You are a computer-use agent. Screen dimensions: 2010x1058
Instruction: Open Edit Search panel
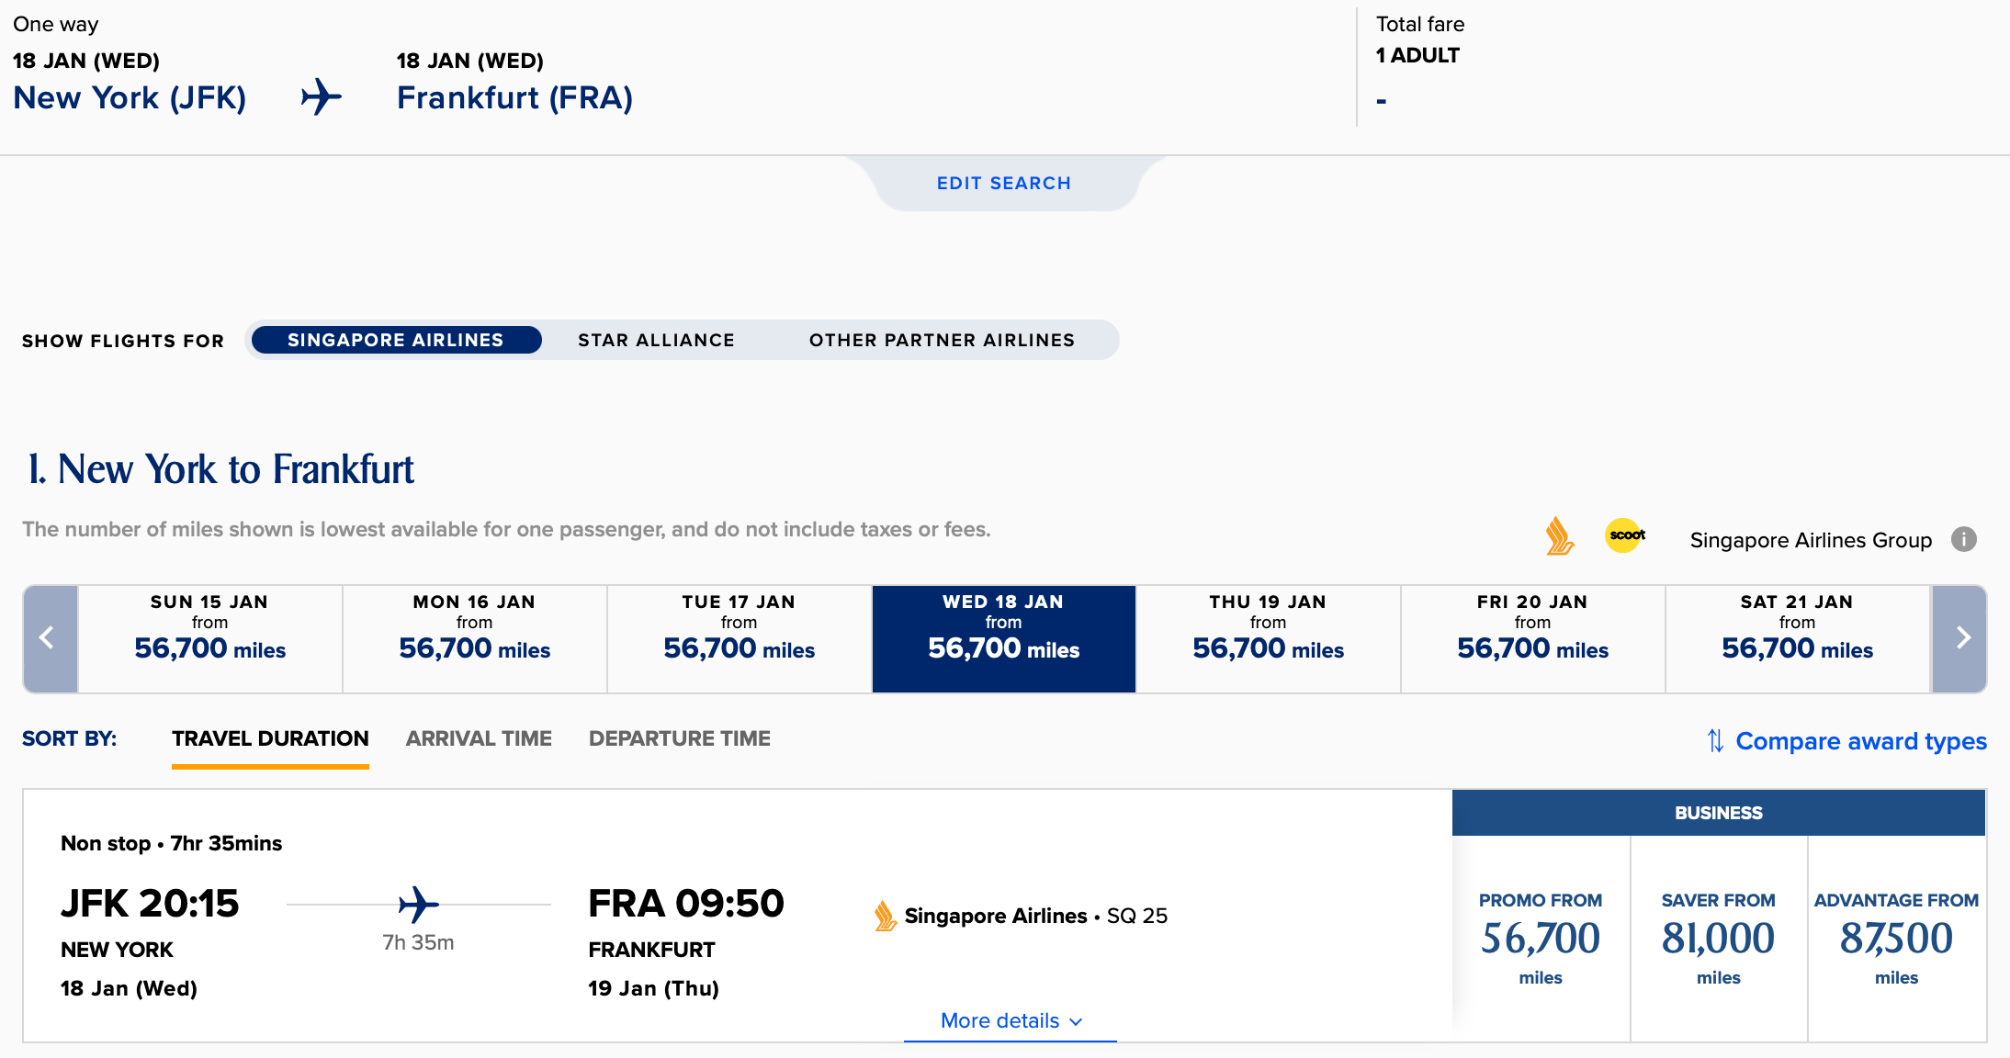point(1004,183)
